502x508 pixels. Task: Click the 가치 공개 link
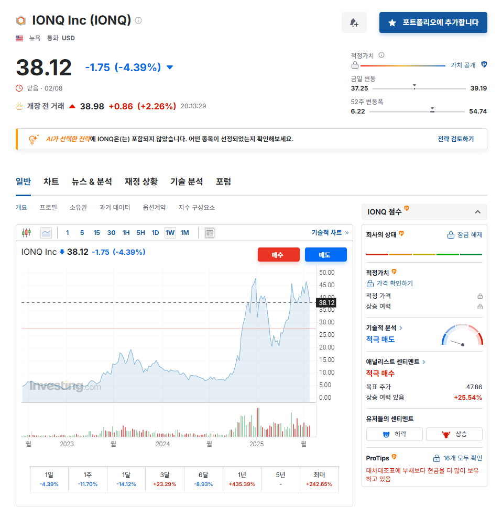463,65
